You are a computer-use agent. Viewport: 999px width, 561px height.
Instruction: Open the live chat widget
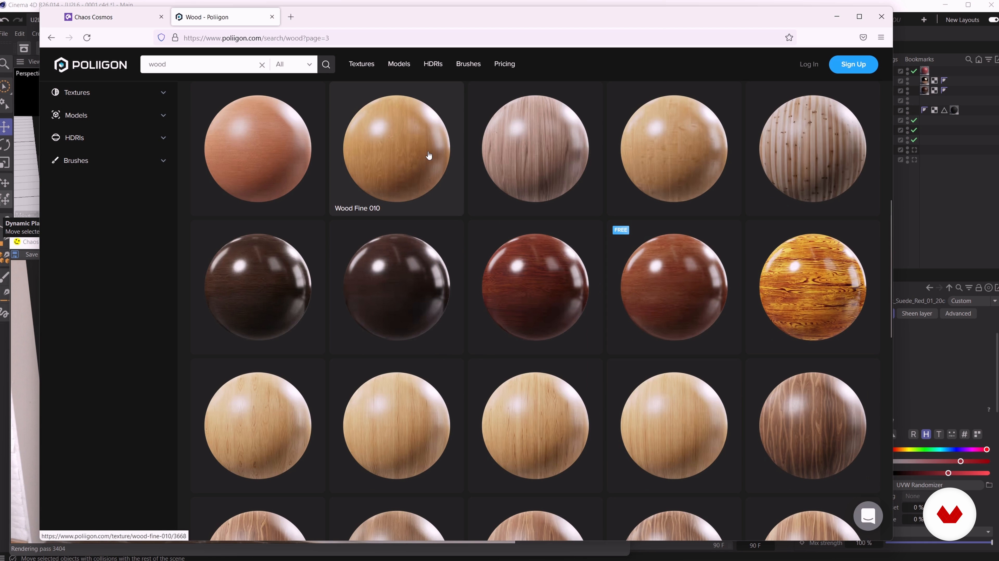(868, 516)
